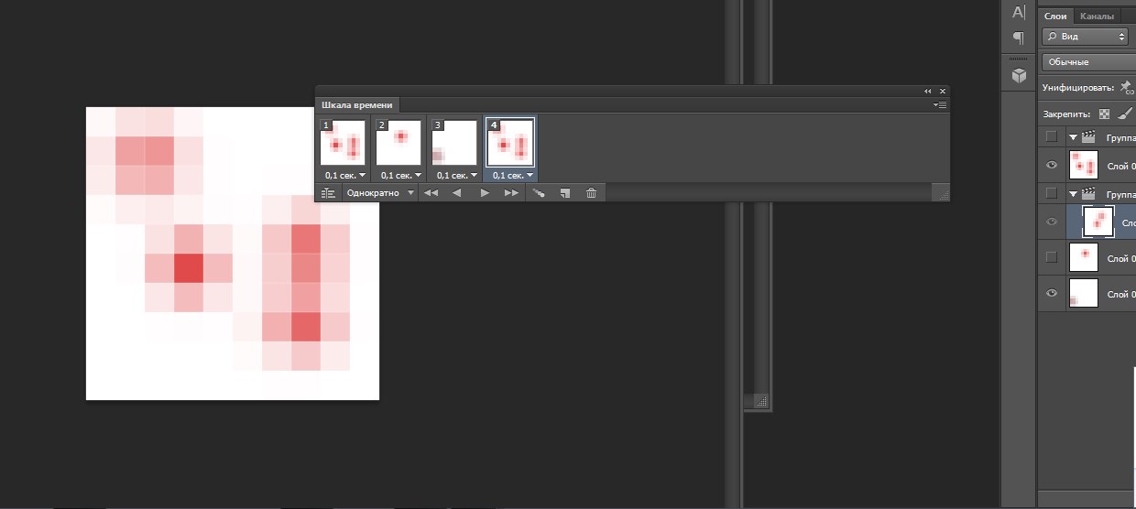This screenshot has height=509, width=1136.
Task: Open the timeline panel flyout menu
Action: pyautogui.click(x=940, y=105)
